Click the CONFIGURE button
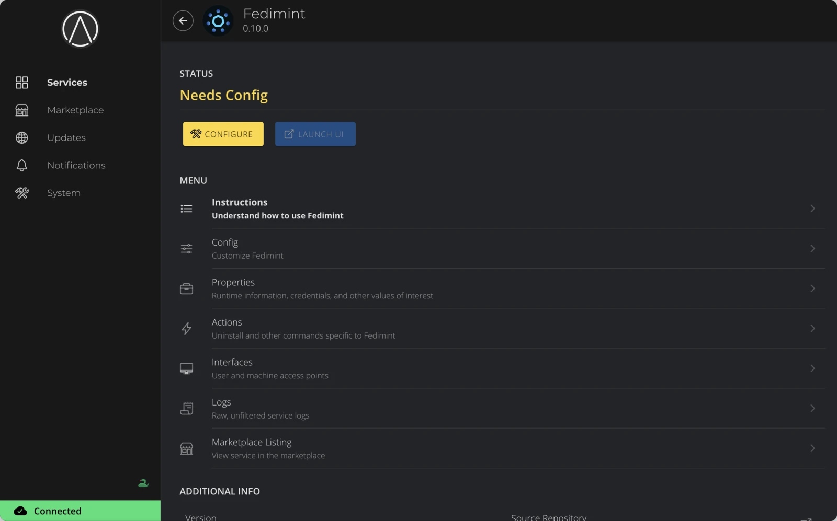 coord(223,134)
